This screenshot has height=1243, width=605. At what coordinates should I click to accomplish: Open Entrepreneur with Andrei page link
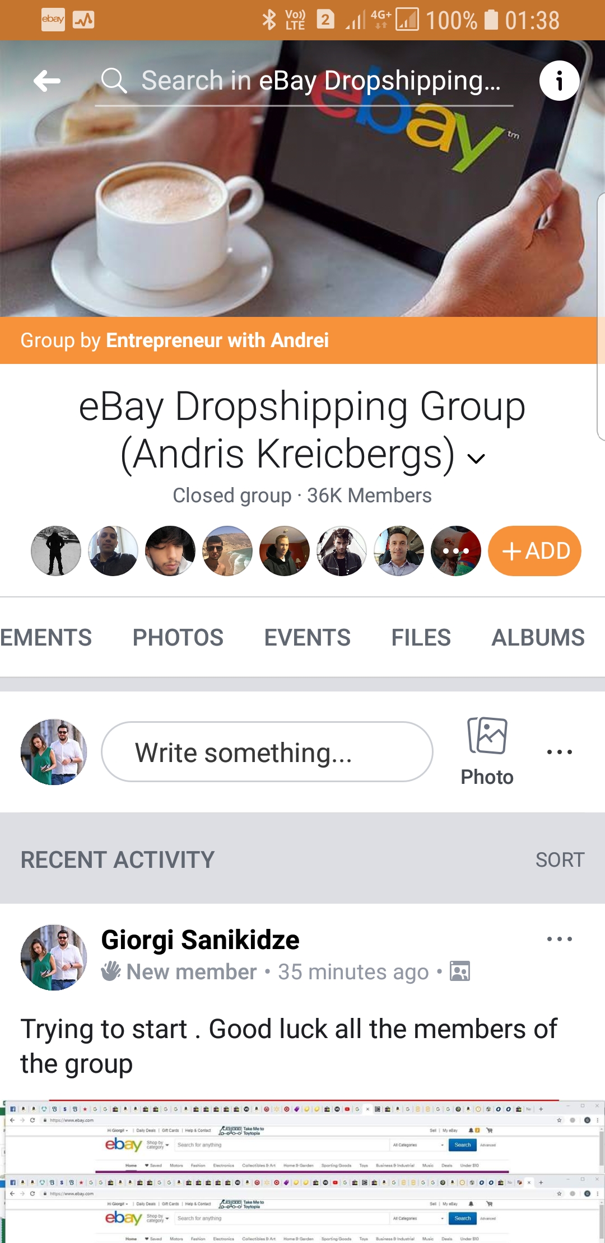pyautogui.click(x=217, y=340)
